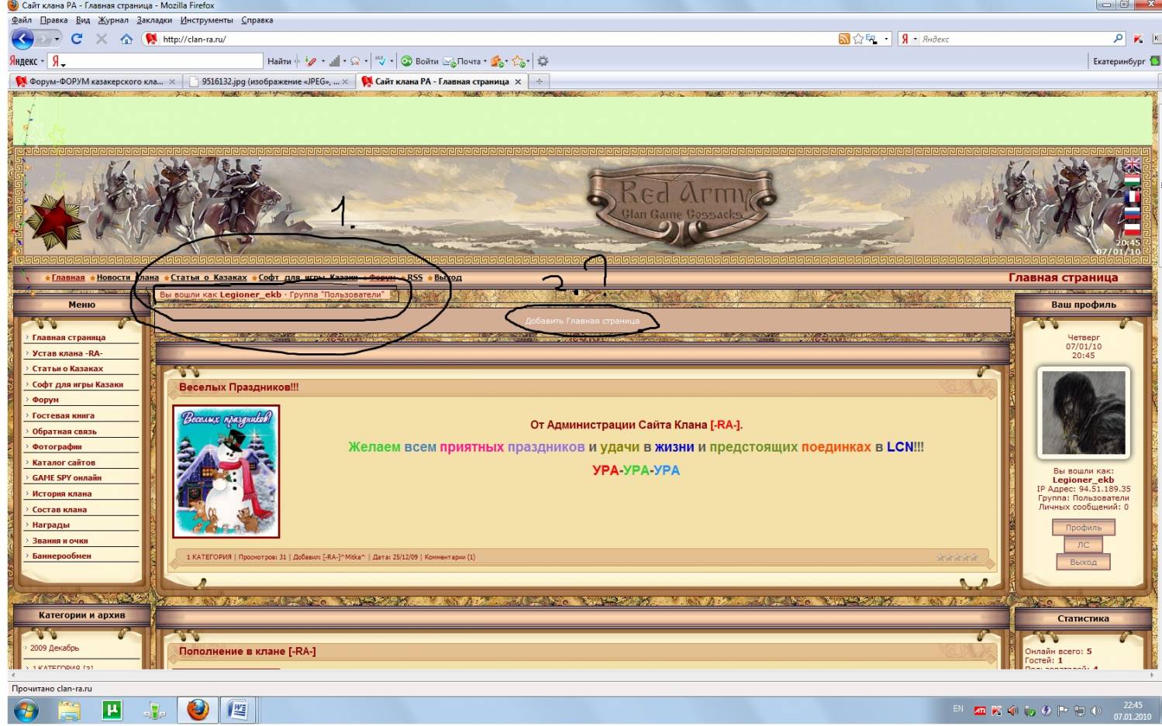Open GAME SPY онлайн menu link
The width and height of the screenshot is (1162, 726).
tap(67, 478)
